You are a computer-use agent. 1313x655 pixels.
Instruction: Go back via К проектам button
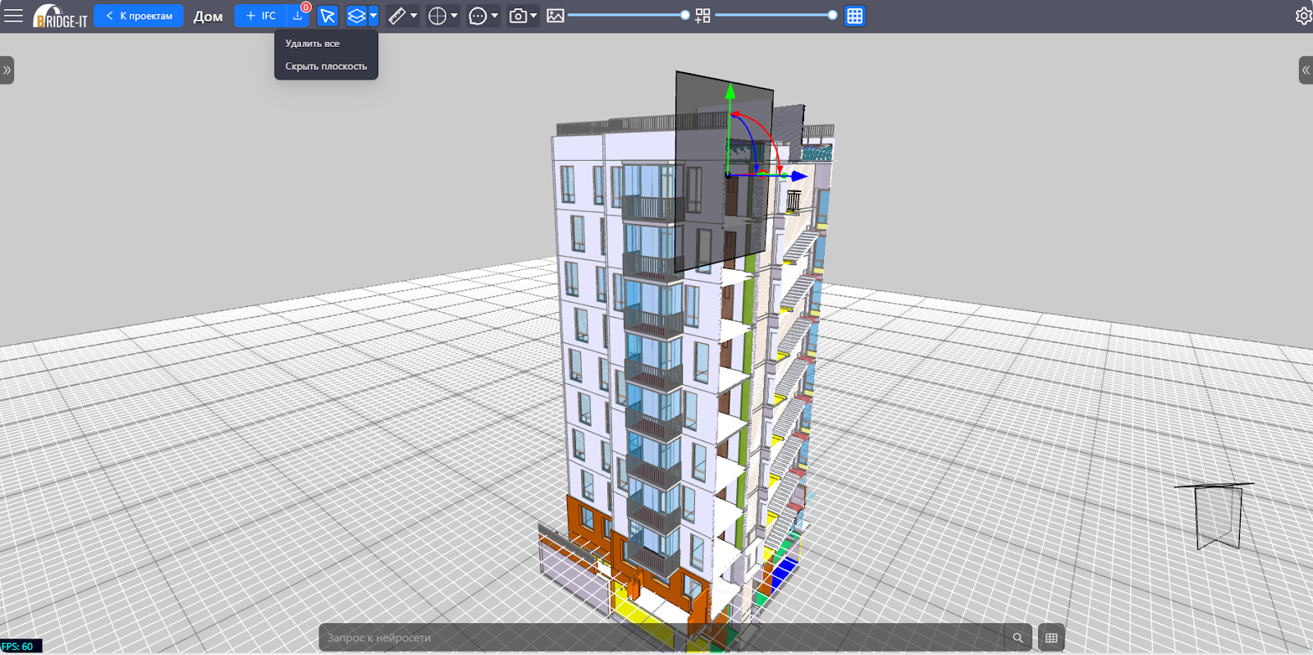139,16
